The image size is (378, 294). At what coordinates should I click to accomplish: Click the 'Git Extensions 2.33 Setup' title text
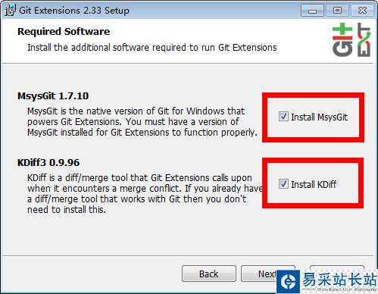click(74, 11)
